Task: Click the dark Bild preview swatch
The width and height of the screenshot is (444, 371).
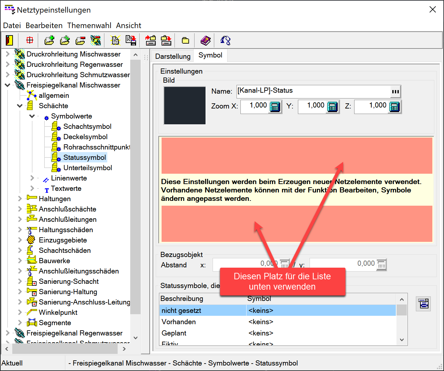Action: pos(185,105)
